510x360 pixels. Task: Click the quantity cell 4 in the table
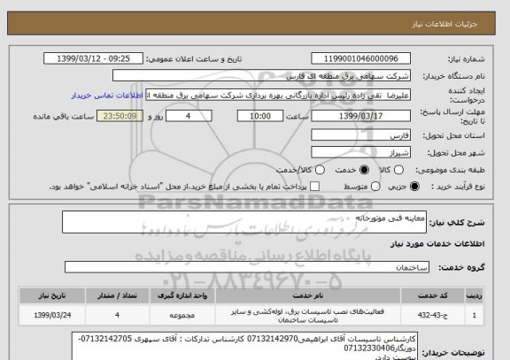pyautogui.click(x=118, y=315)
